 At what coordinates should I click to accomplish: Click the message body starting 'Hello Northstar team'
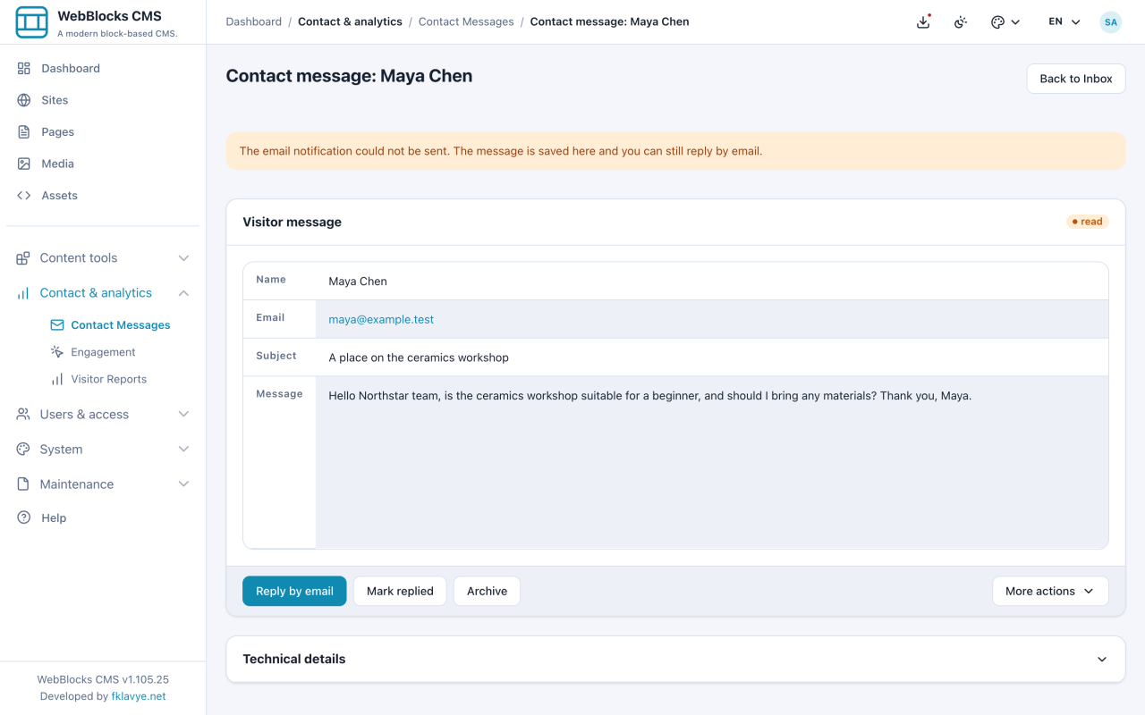point(649,395)
